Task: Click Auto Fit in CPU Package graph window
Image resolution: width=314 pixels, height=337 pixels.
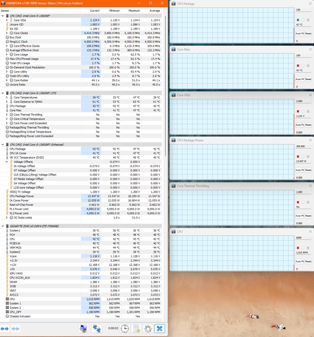Action: coord(300,34)
